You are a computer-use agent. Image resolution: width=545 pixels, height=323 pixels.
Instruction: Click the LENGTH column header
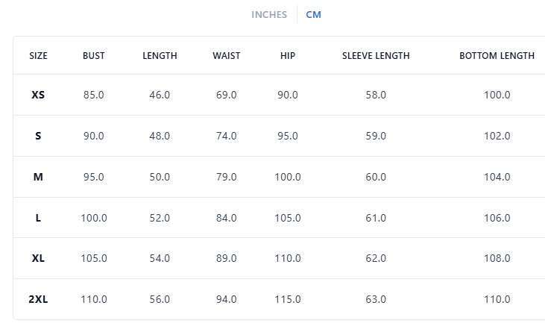coord(160,56)
